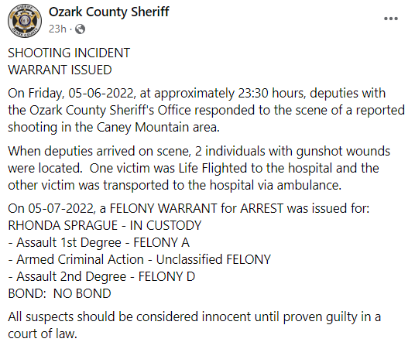Select the WARRANT ISSUED heading line

60,70
